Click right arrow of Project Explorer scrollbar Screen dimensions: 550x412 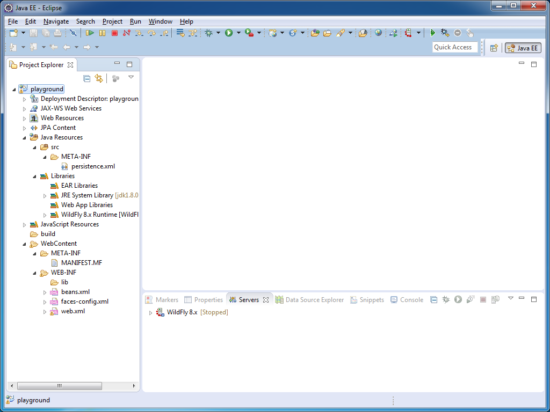click(x=134, y=386)
